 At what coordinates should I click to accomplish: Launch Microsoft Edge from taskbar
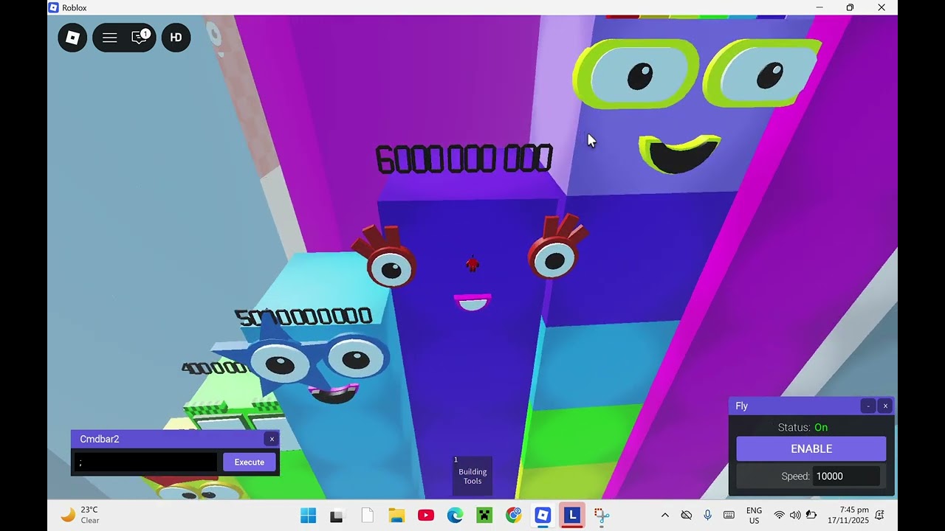coord(455,516)
